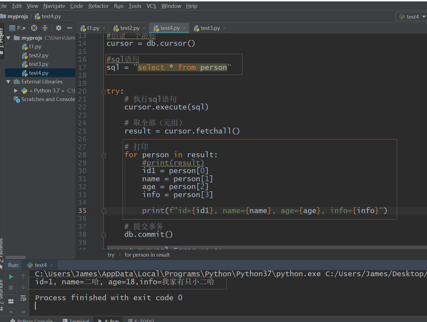Screen dimensions: 427x322
Task: Hide the Project tool window with minus icon
Action: (x=70, y=28)
